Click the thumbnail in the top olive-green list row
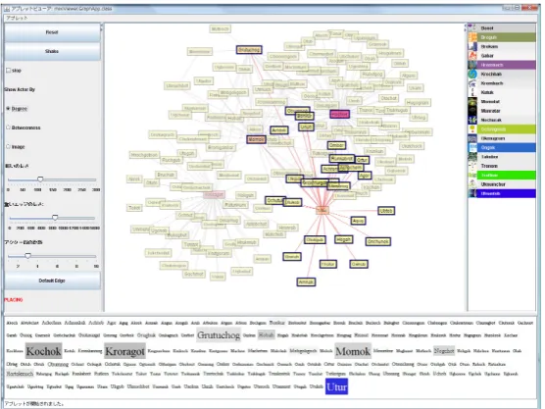The image size is (545, 409). coord(472,37)
